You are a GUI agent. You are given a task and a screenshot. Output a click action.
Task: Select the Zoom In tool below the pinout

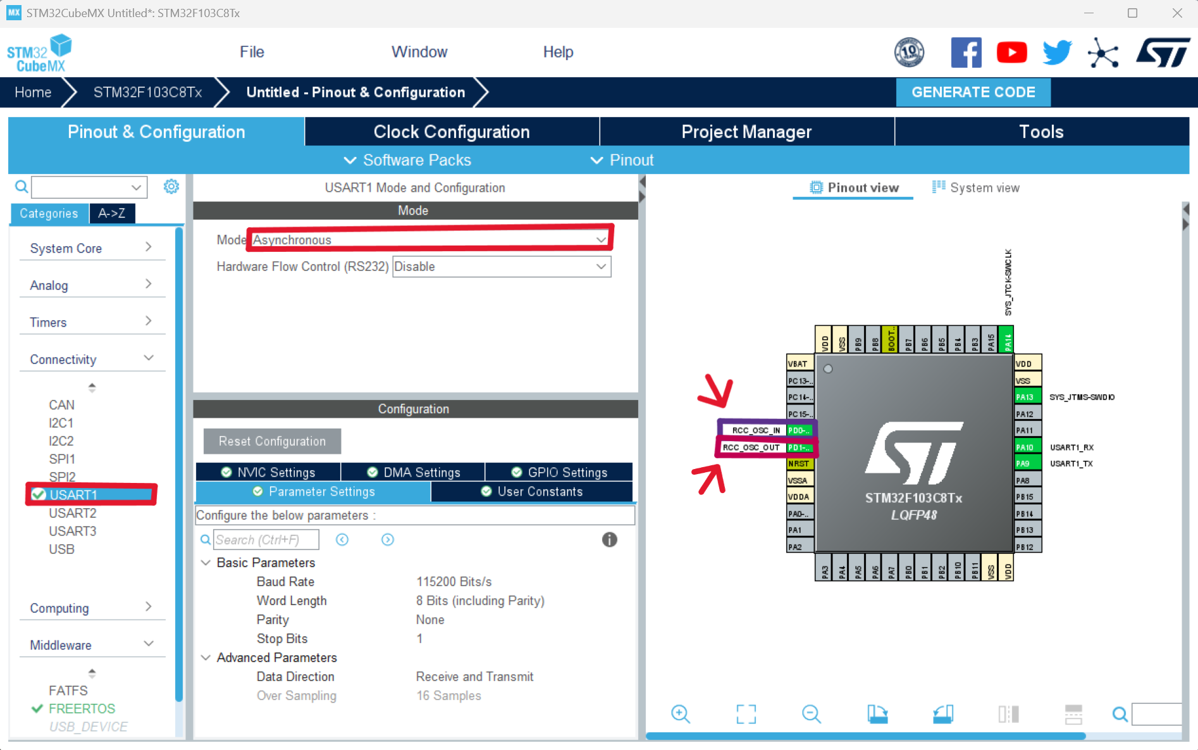point(680,714)
